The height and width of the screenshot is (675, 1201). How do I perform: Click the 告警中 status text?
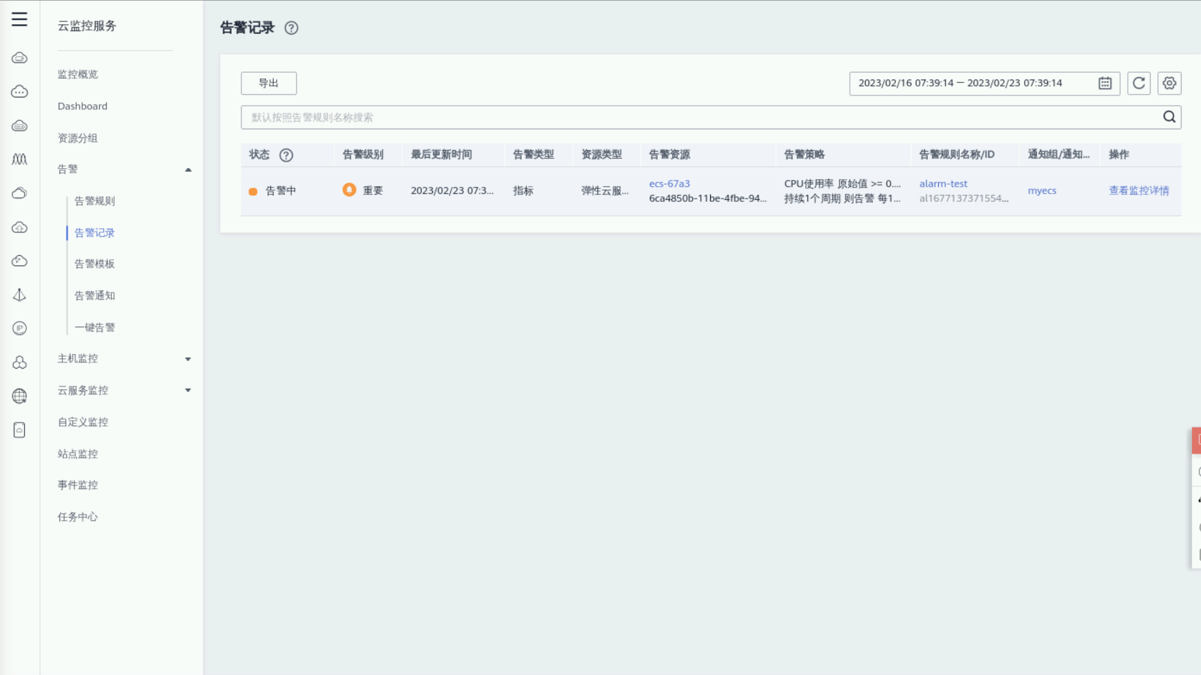pos(281,190)
